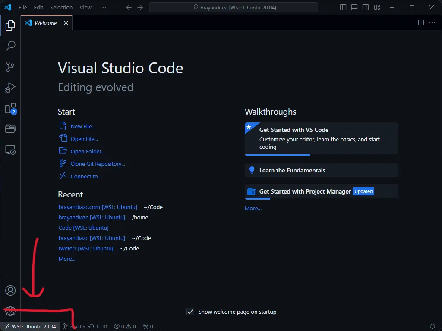Click the lightbulb icon on Learn the Fundamentals

point(252,170)
